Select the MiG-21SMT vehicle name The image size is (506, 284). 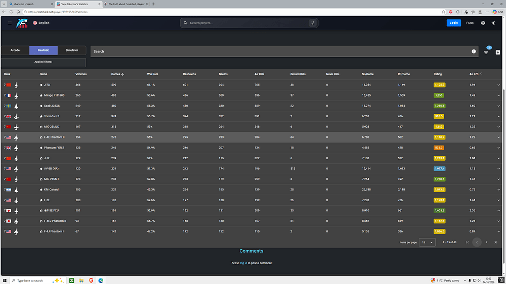click(x=52, y=179)
